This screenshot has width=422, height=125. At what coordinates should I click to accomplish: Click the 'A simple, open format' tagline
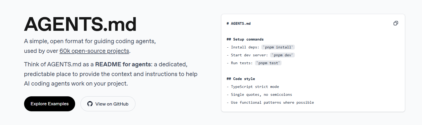click(90, 41)
